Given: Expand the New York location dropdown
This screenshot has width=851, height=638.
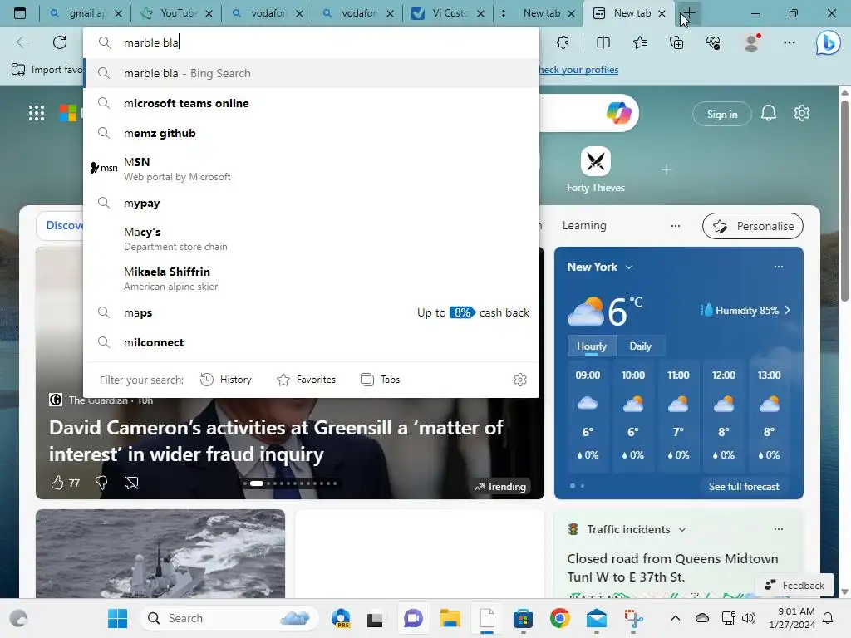Looking at the screenshot, I should (x=629, y=267).
